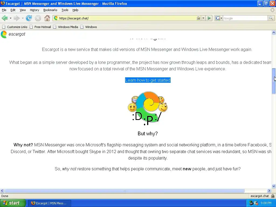The image size is (276, 207).
Task: Click the bold word 'new' in last paragraph
Action: [187, 169]
